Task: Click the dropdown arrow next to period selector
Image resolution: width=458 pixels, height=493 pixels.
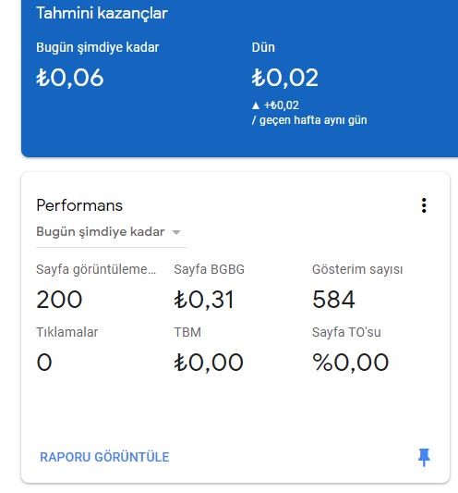Action: [x=176, y=233]
